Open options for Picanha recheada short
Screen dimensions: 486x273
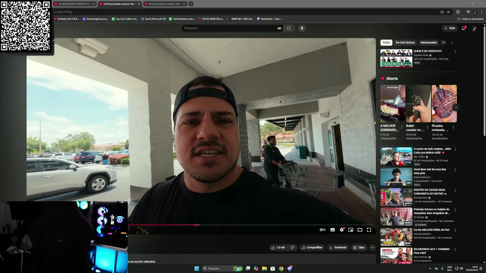[x=453, y=127]
